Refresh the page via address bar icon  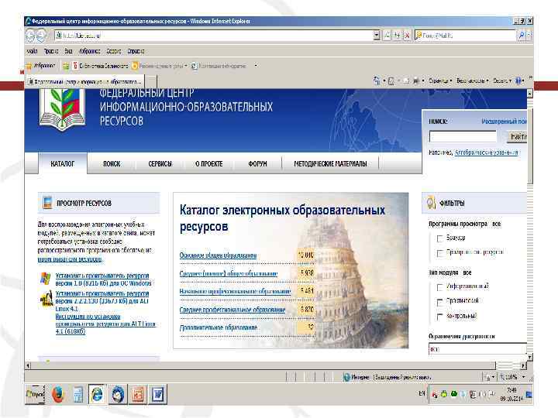pos(397,35)
